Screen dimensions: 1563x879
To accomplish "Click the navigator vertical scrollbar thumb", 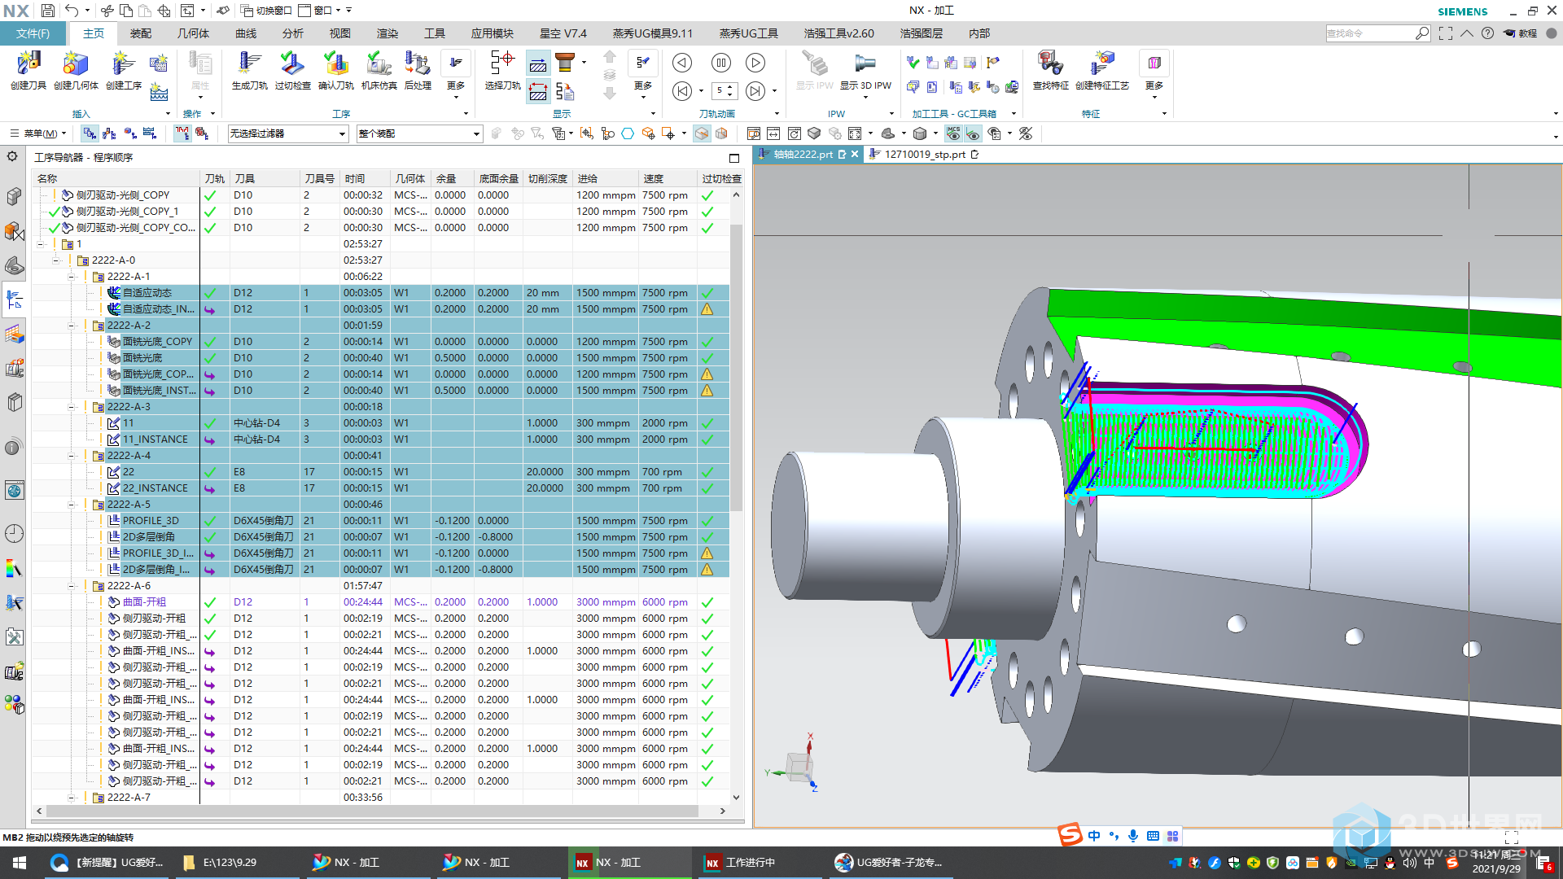I will coord(736,368).
